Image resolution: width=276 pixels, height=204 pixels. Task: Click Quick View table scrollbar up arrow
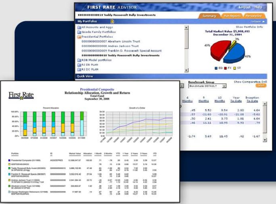265,104
